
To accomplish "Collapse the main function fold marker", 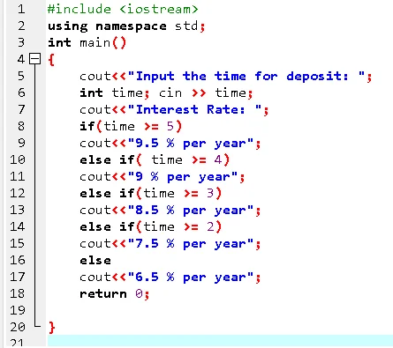I will click(34, 59).
